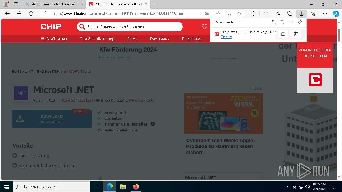Click the CHIP search field
342x192 pixels.
[x=130, y=27]
